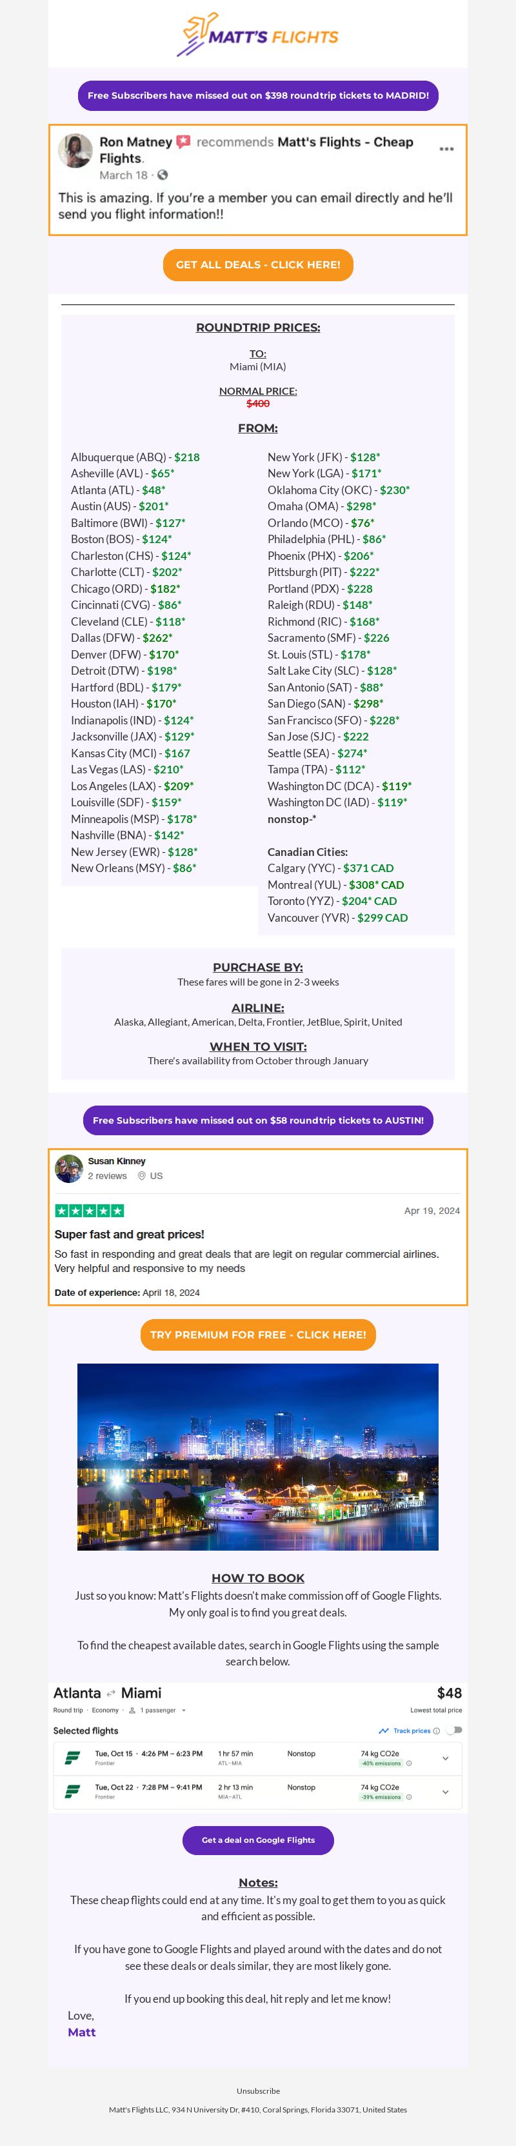
Task: Click Ron Matney's profile picture
Action: click(75, 150)
